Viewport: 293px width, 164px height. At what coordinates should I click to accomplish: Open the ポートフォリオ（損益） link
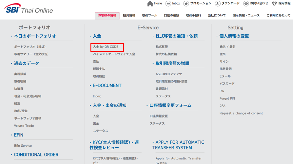click(x=30, y=47)
